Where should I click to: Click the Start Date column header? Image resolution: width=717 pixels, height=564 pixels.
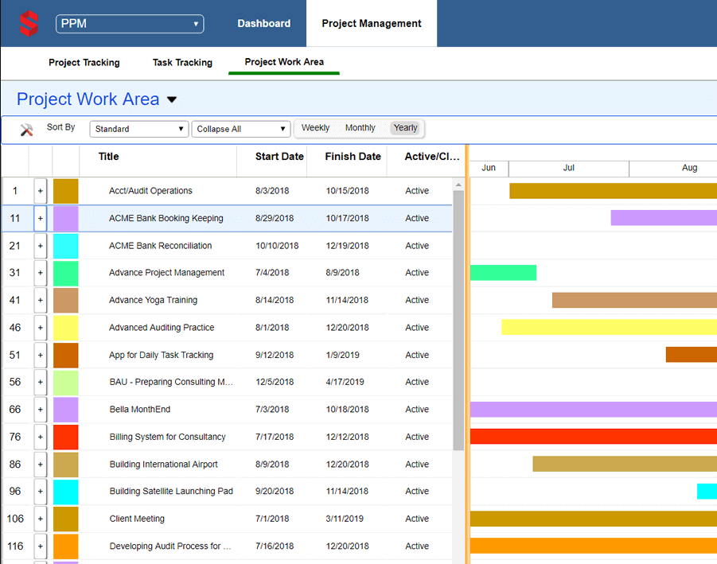coord(279,157)
